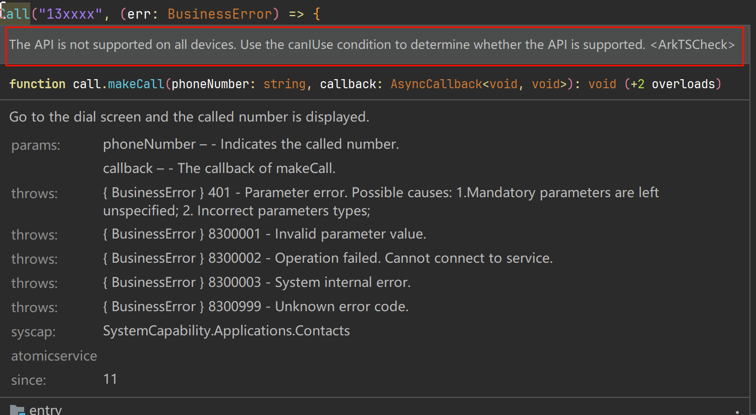Click the ArkTSCheck tag in warning
The image size is (756, 415).
(692, 45)
